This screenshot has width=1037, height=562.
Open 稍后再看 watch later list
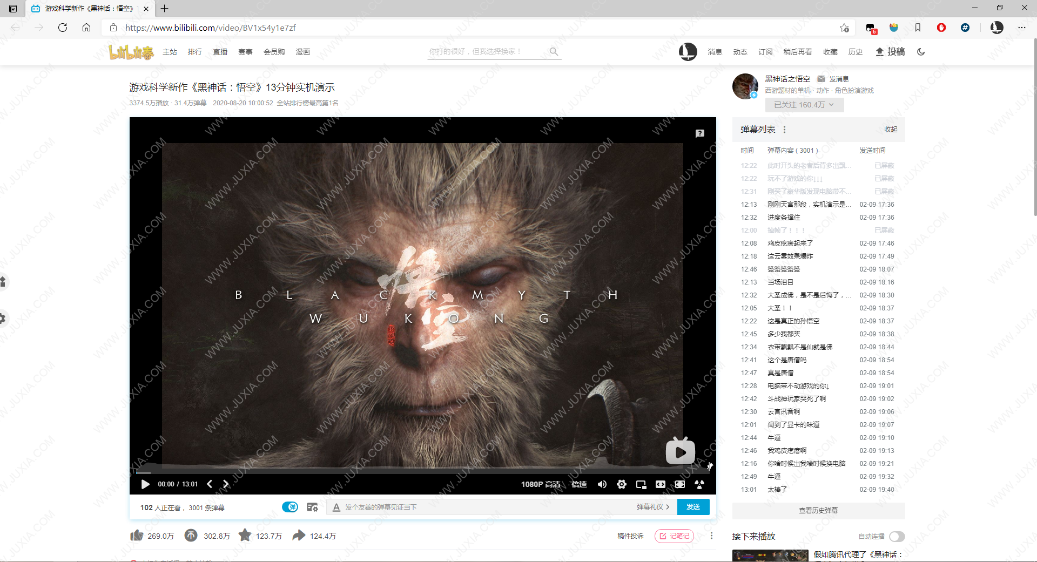click(798, 52)
